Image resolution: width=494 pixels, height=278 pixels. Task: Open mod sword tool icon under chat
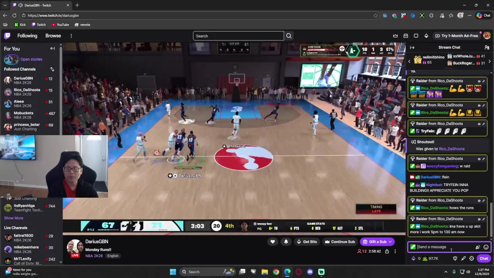click(463, 259)
